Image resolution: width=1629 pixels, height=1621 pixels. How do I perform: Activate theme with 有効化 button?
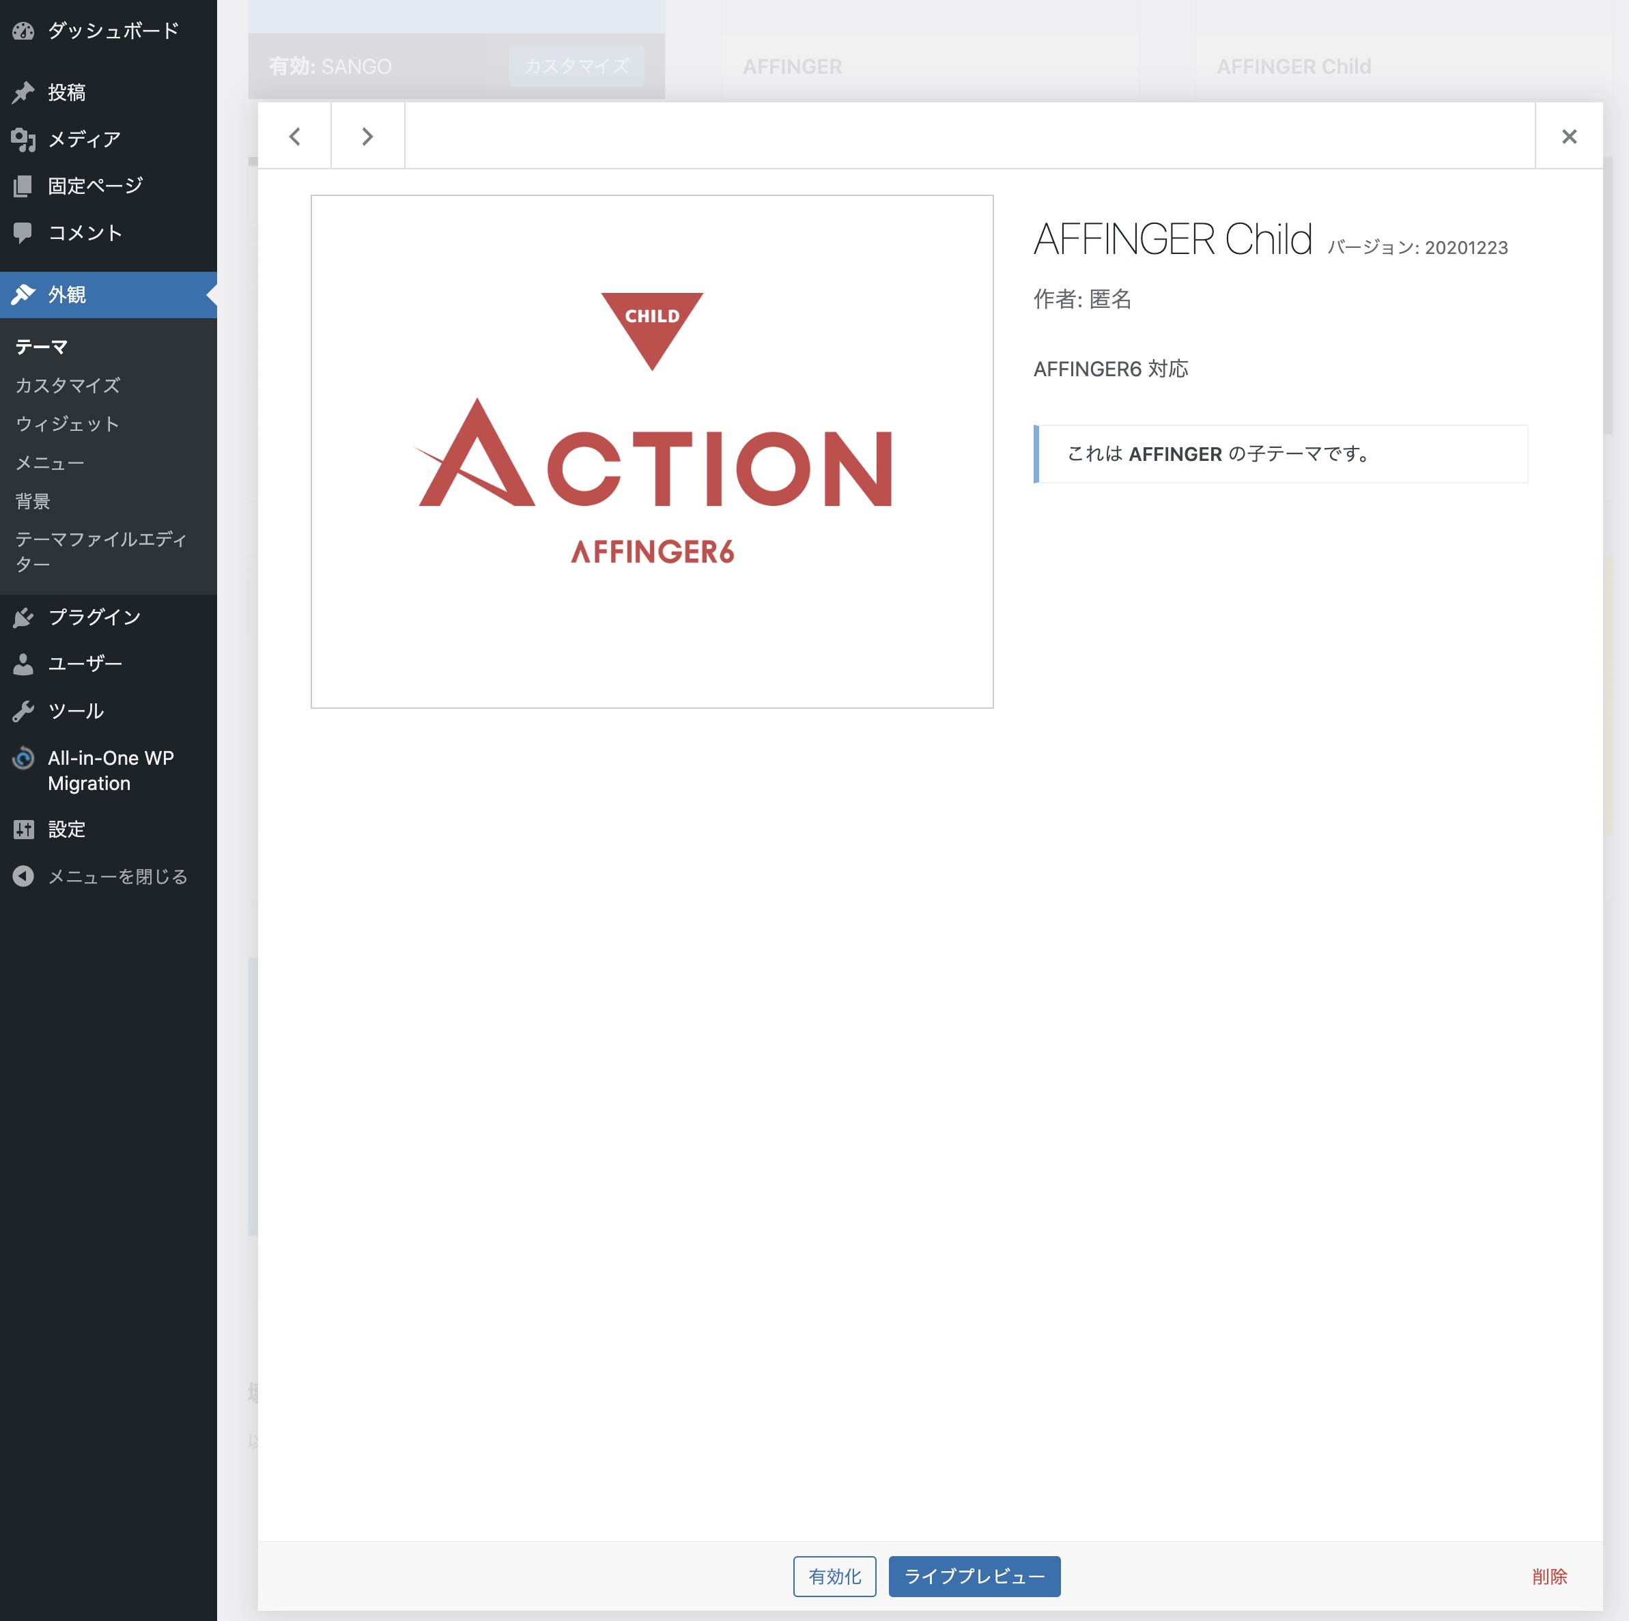click(x=835, y=1577)
